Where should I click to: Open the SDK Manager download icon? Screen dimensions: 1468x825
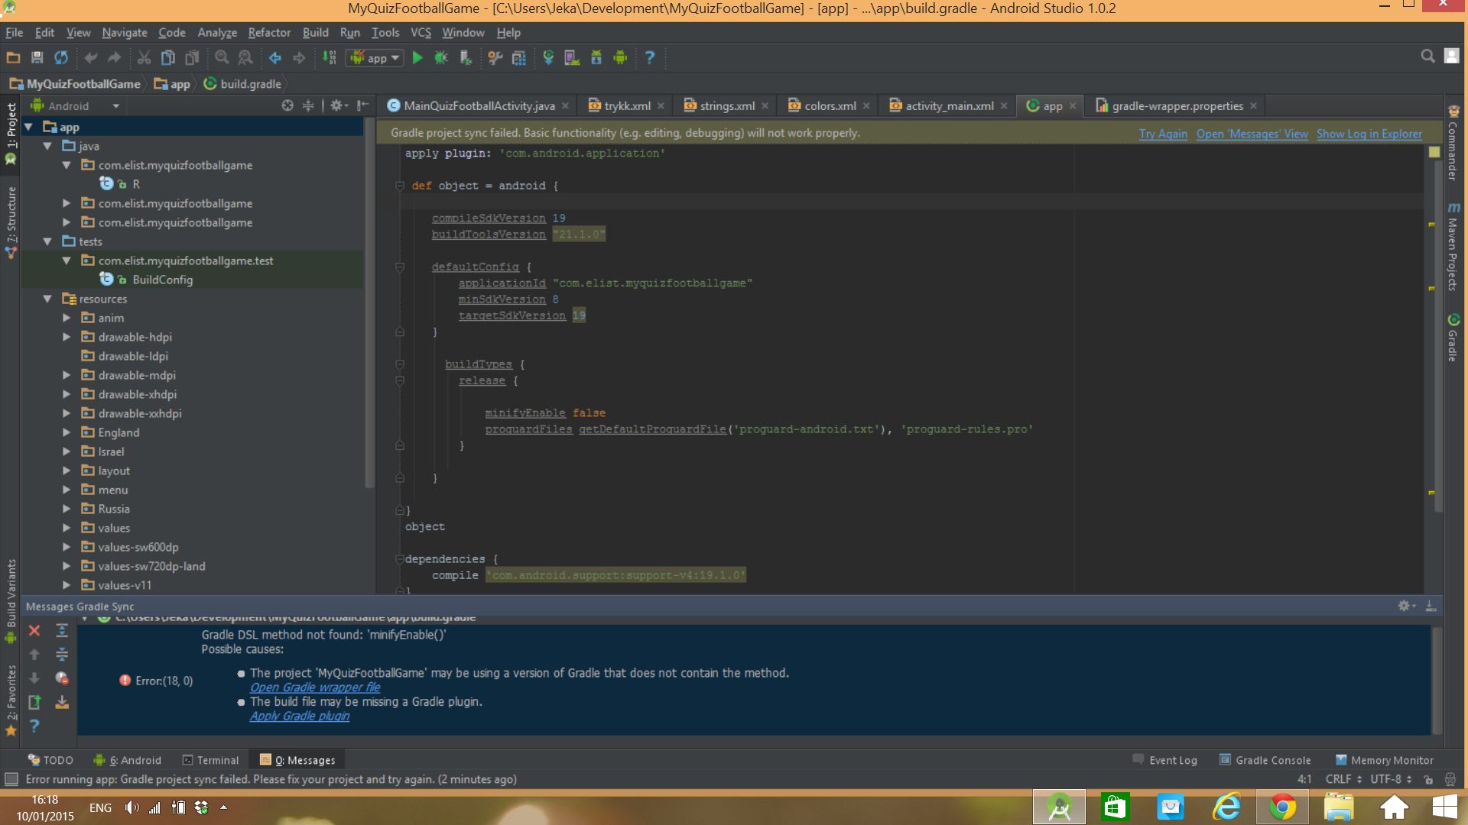coord(596,58)
